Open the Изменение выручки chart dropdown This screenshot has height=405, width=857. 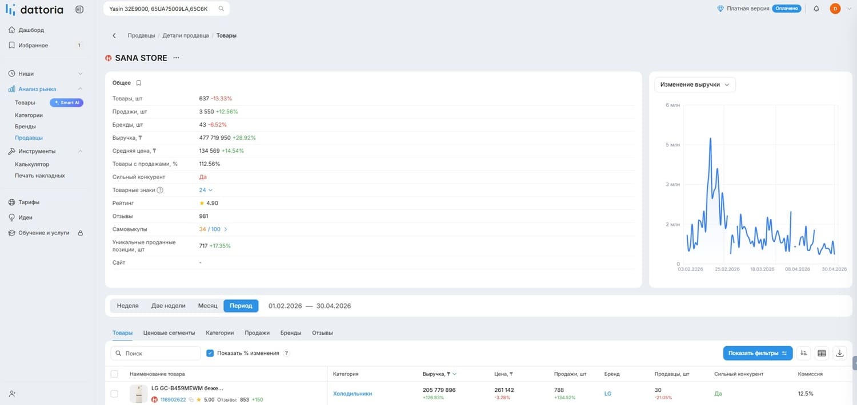[695, 84]
